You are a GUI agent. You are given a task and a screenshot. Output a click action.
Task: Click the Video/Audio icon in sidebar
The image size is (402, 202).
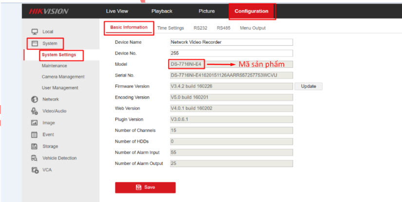point(35,111)
